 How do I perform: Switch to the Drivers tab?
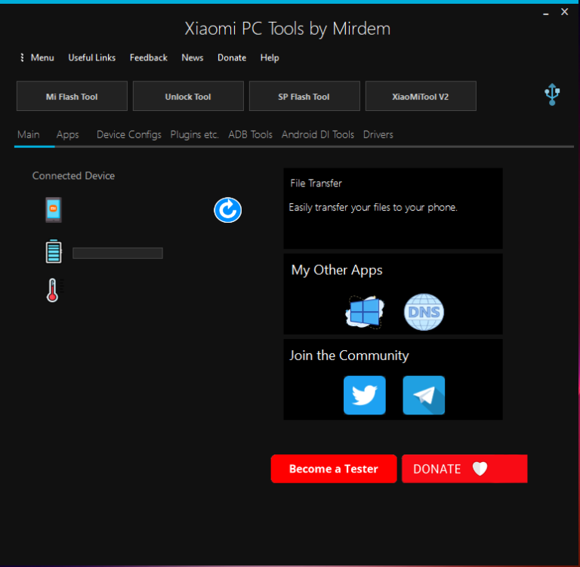[x=378, y=134]
